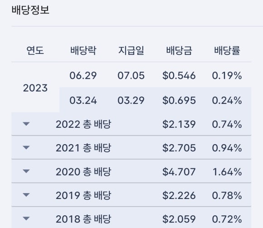Click the 03.24 ex-dividend date
The width and height of the screenshot is (263, 228).
click(83, 101)
